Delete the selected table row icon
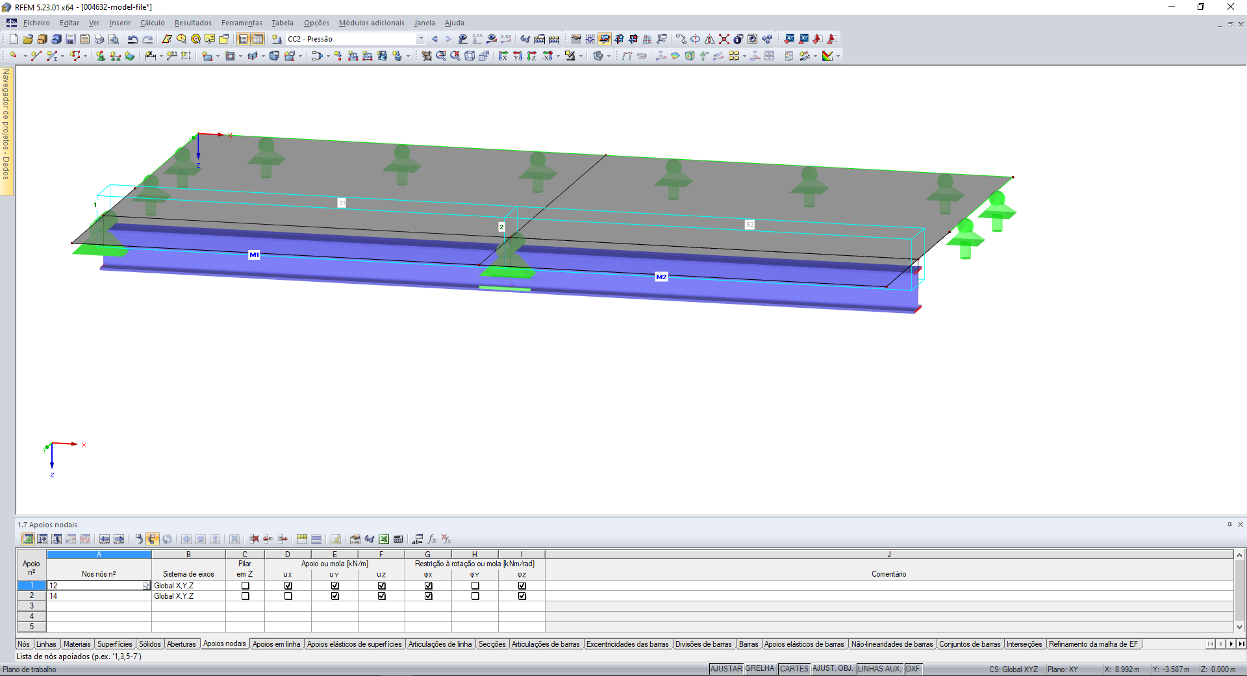1247x676 pixels. coord(254,539)
